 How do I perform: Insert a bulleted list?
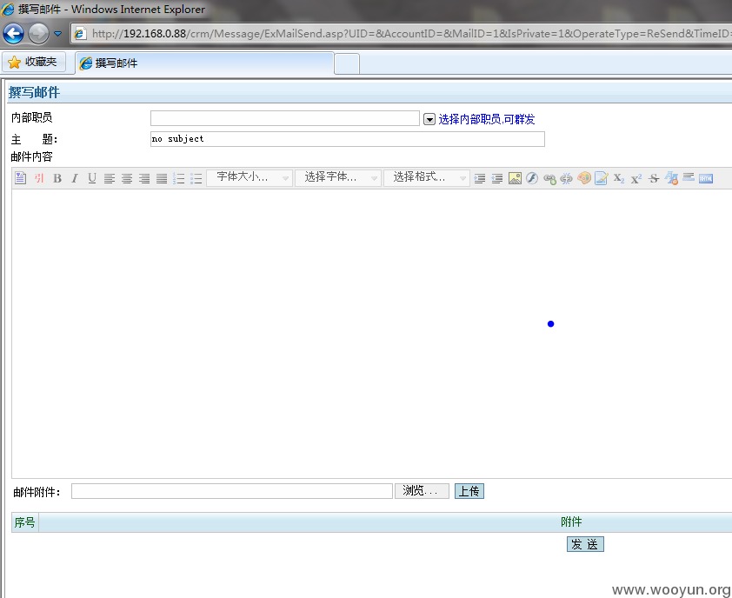196,178
